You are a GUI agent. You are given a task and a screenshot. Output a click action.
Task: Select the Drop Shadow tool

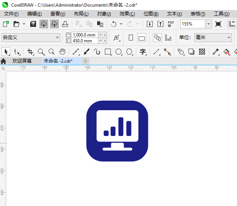click(191, 52)
